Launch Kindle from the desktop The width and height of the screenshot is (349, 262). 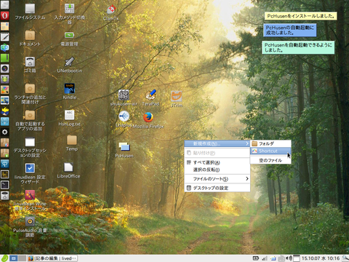[x=70, y=89]
